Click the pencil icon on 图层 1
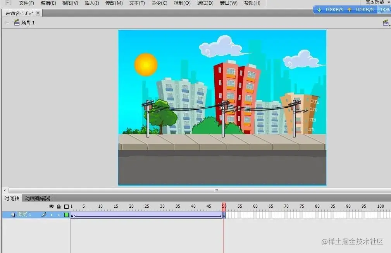This screenshot has height=253, width=391. [44, 214]
